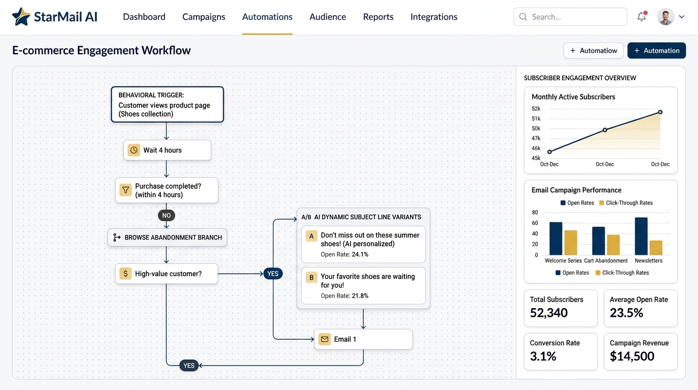Select variant A badge icon
The width and height of the screenshot is (698, 390).
311,236
